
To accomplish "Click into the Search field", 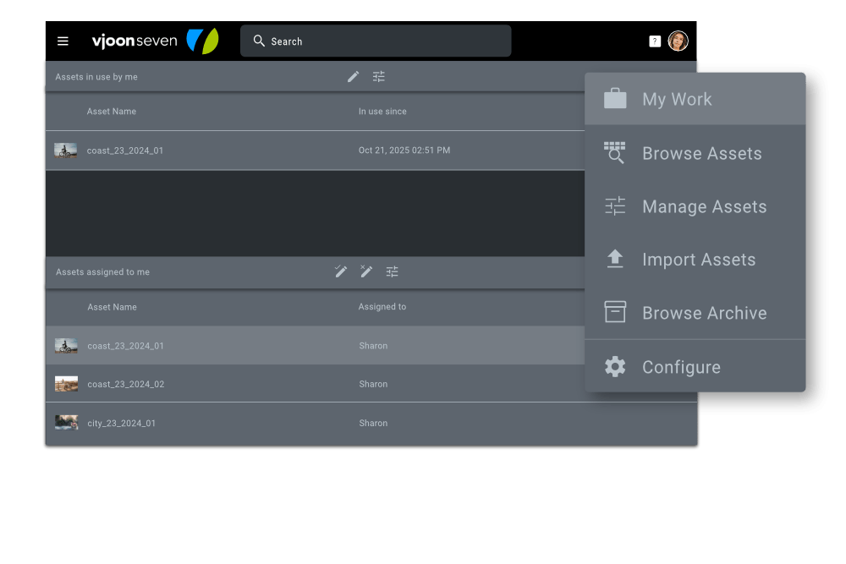I will coord(381,41).
